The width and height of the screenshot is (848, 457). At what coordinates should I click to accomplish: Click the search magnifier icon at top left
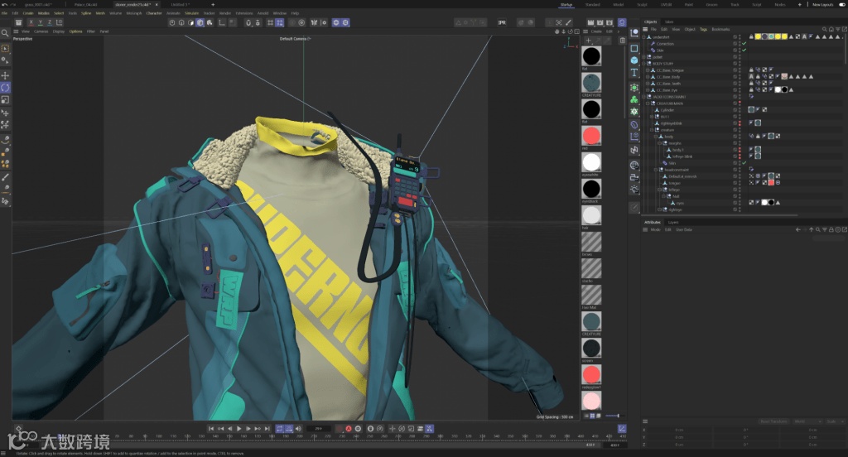click(x=5, y=33)
